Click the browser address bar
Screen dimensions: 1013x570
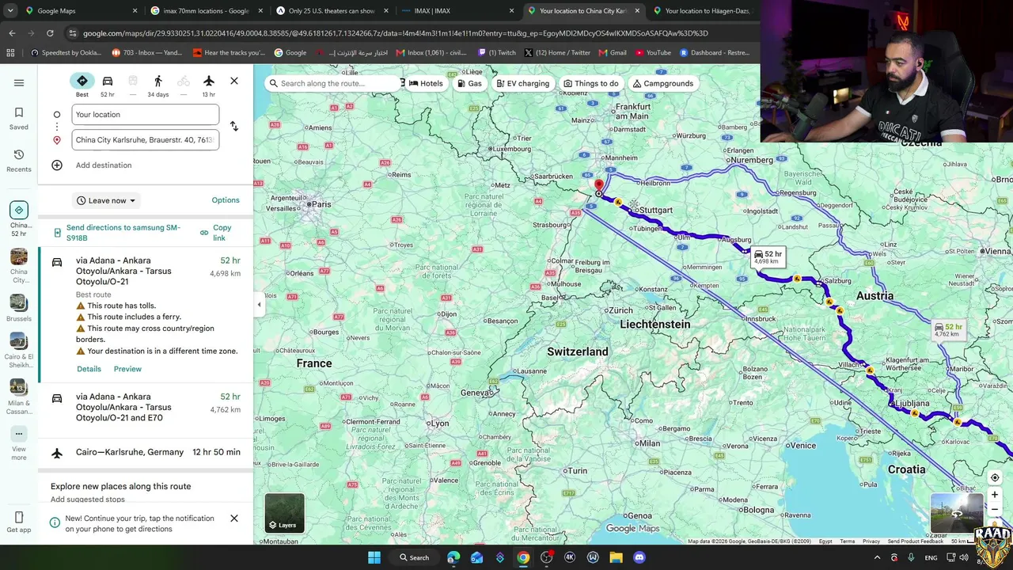[396, 33]
